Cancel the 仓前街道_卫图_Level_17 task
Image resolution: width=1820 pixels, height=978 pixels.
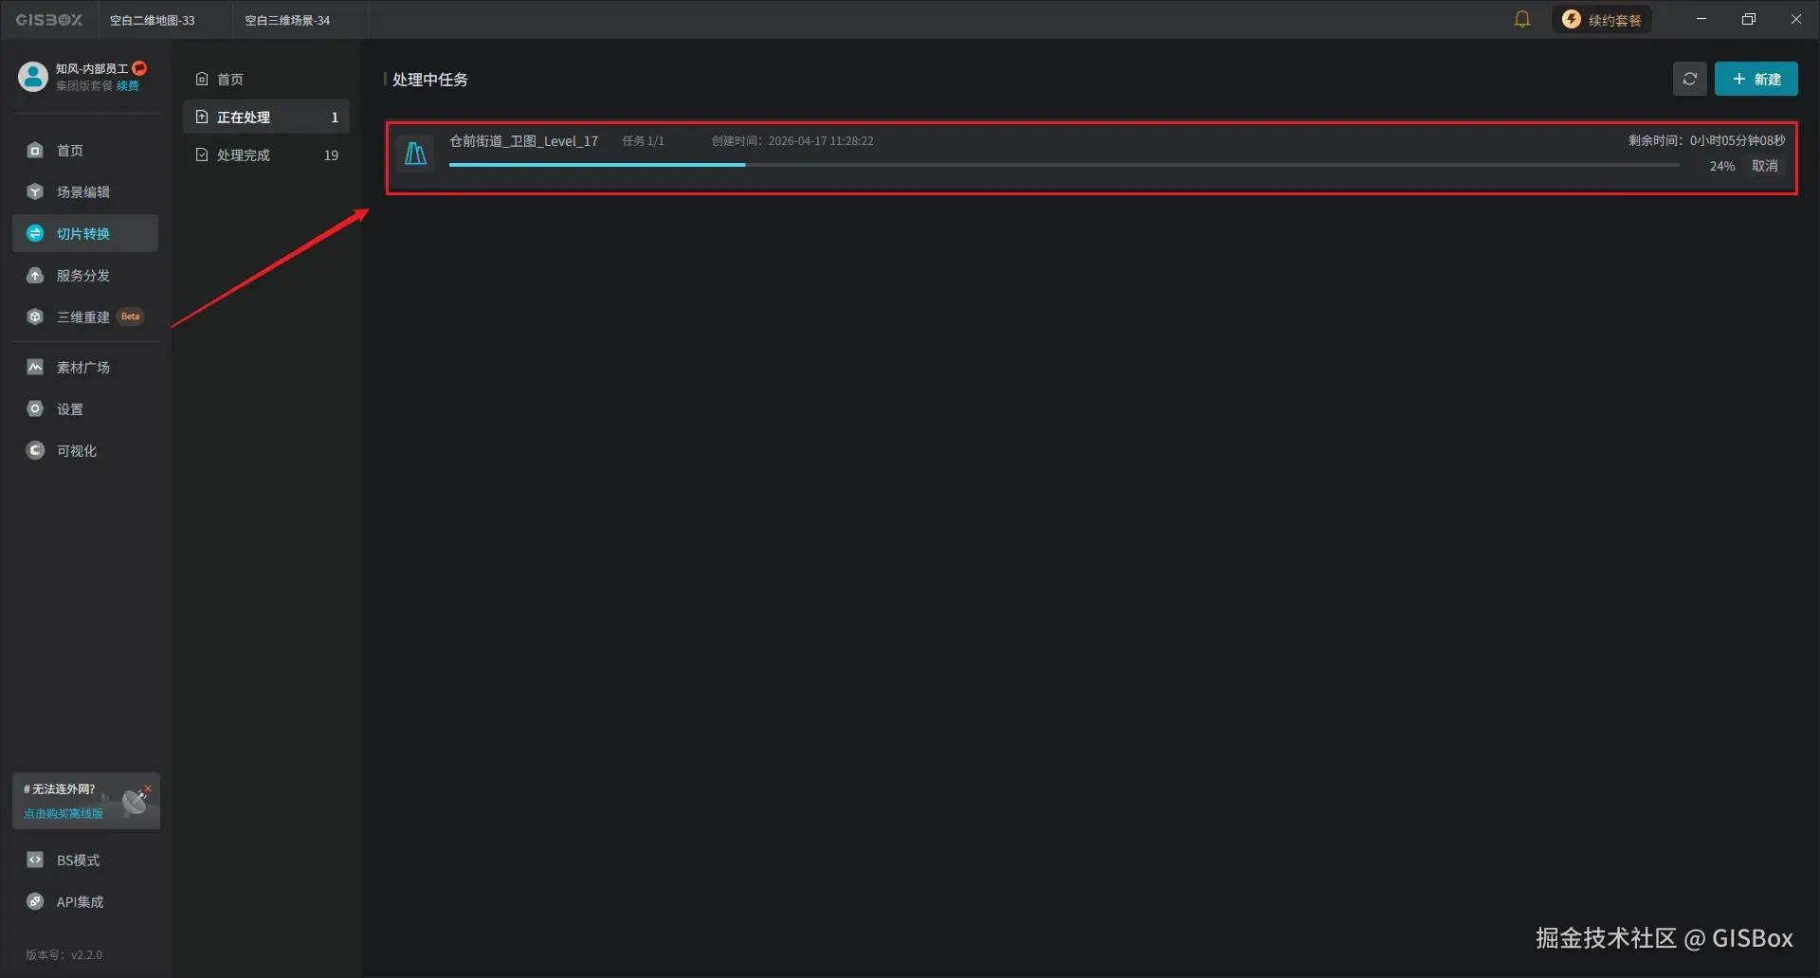tap(1765, 166)
